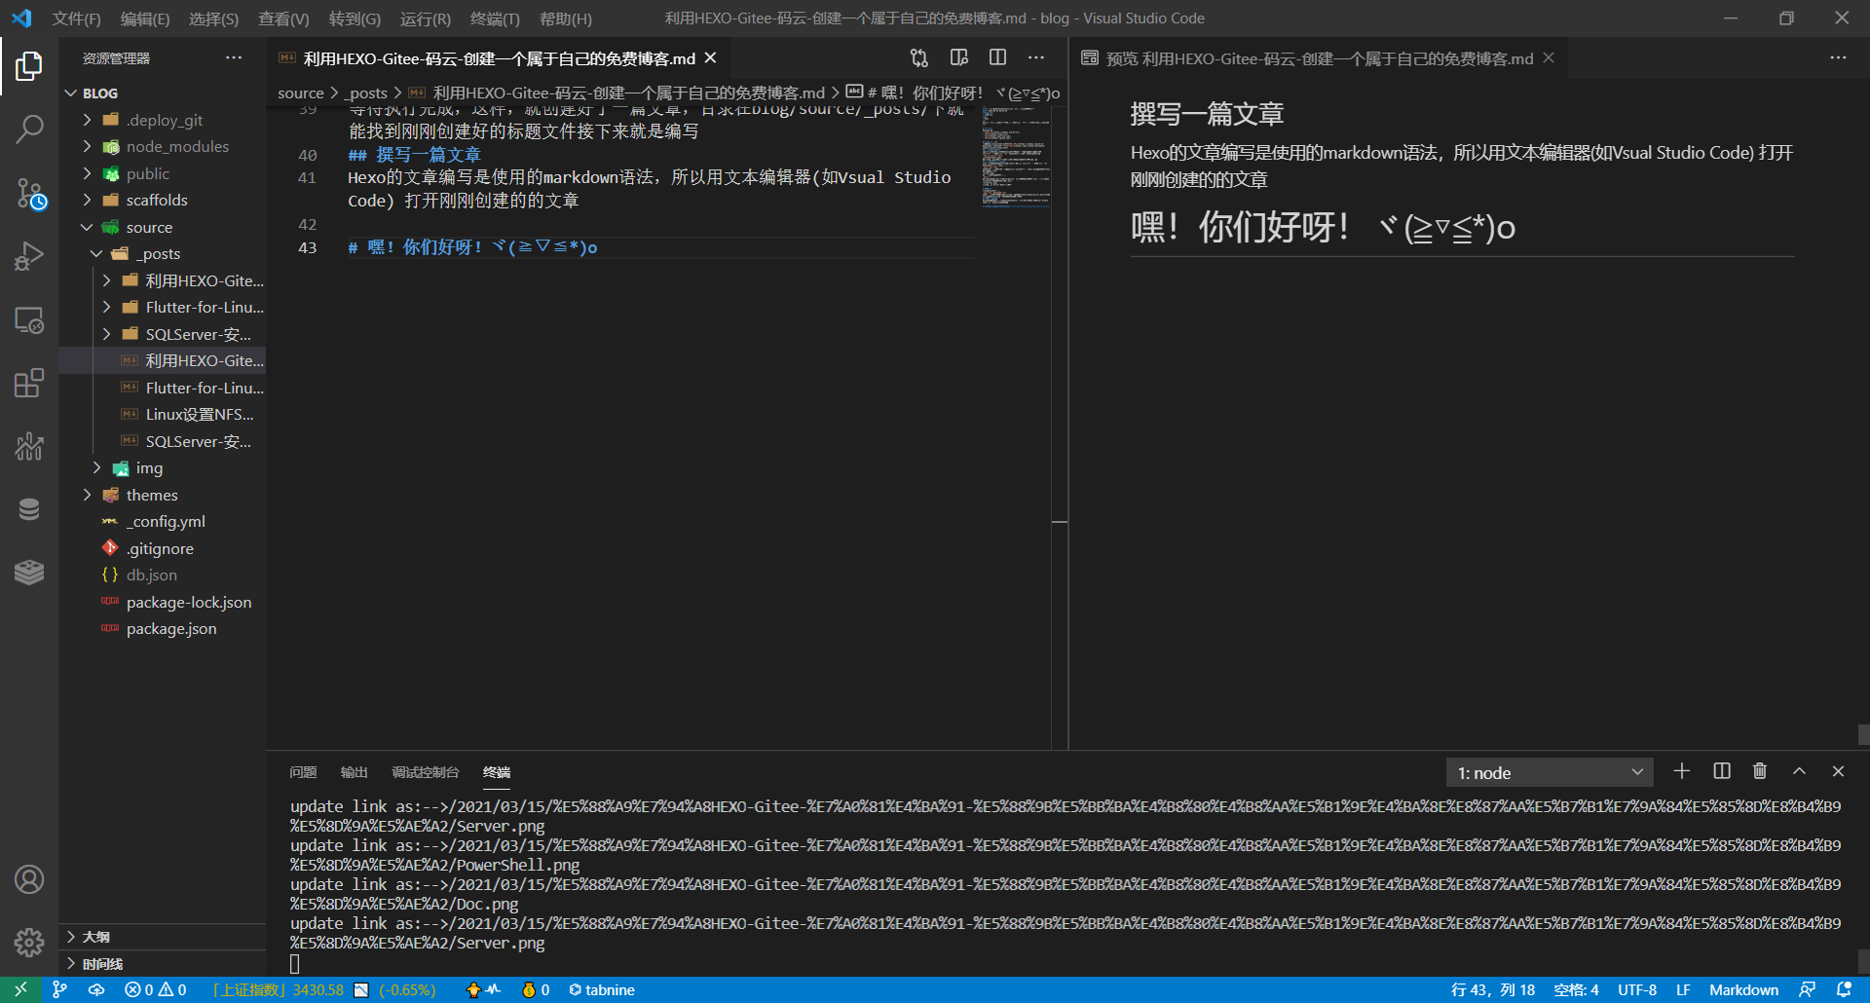Open the chart analysis activity bar icon
Viewport: 1870px width, 1003px height.
[29, 447]
